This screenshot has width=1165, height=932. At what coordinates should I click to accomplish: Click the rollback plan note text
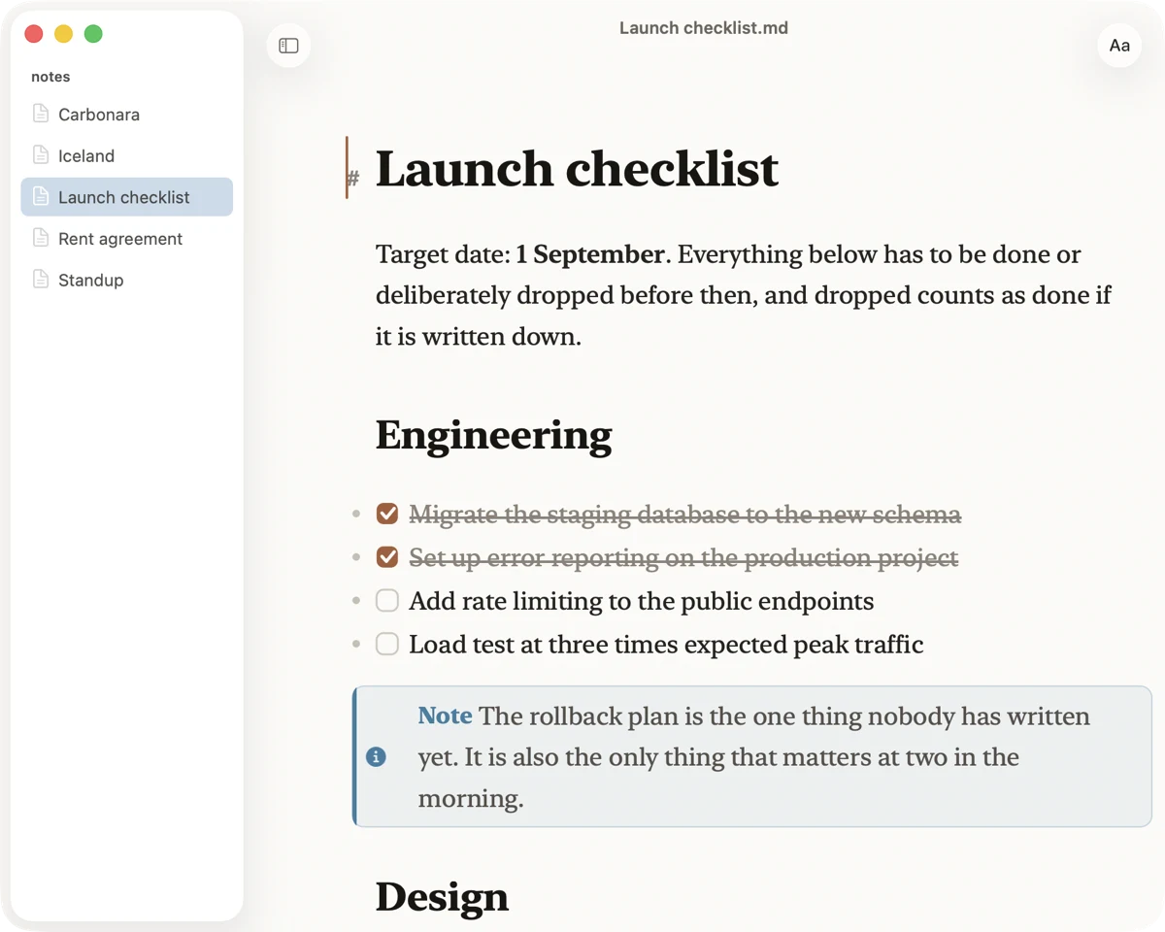click(753, 757)
